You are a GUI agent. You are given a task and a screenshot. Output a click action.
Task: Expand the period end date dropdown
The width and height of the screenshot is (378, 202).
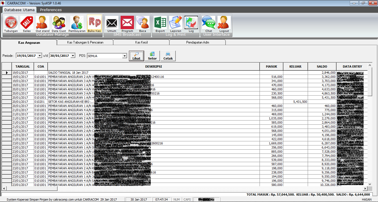(x=73, y=56)
